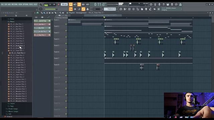The image size is (214, 120).
Task: Select the OS_LC_Flam Perc 2 clip in picker
Action: point(42,35)
